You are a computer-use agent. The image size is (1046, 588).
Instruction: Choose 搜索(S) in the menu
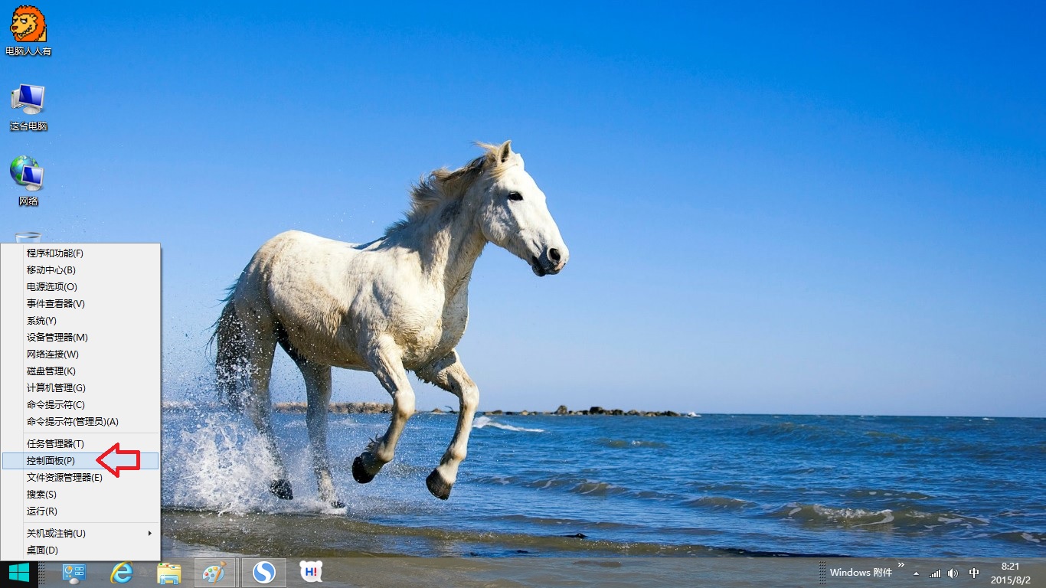tap(81, 495)
